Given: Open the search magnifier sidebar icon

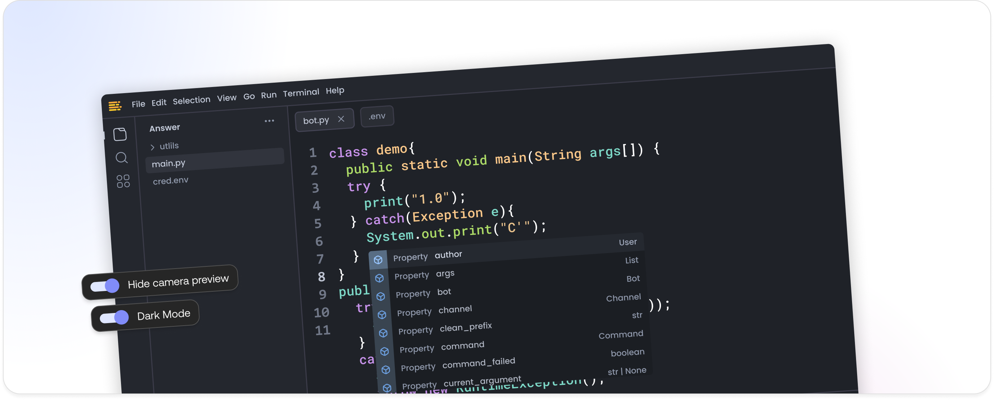Looking at the screenshot, I should point(122,158).
